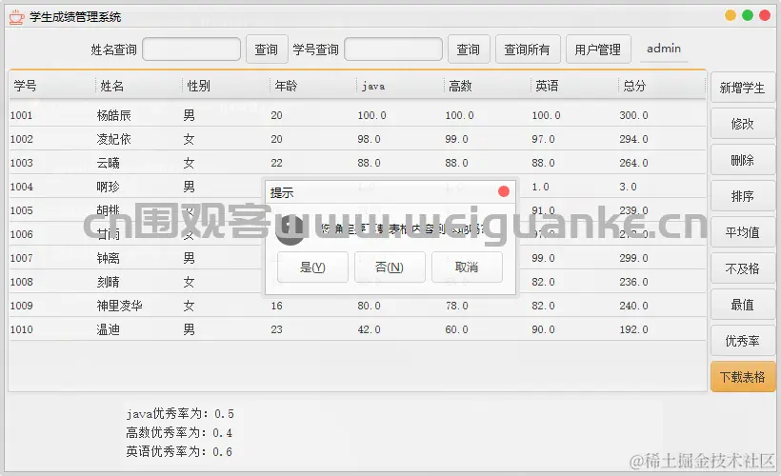
Task: Show 不及格 students
Action: (x=743, y=268)
